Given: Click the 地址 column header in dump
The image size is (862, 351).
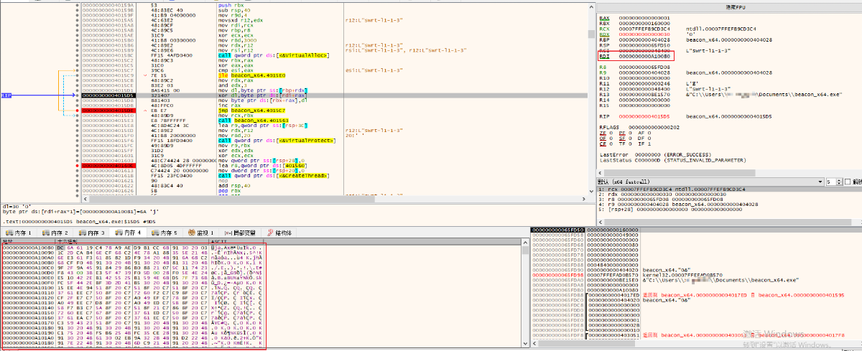Looking at the screenshot, I should [27, 241].
